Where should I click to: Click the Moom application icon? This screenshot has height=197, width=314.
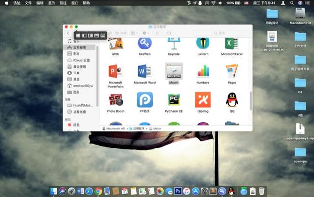[x=174, y=71]
